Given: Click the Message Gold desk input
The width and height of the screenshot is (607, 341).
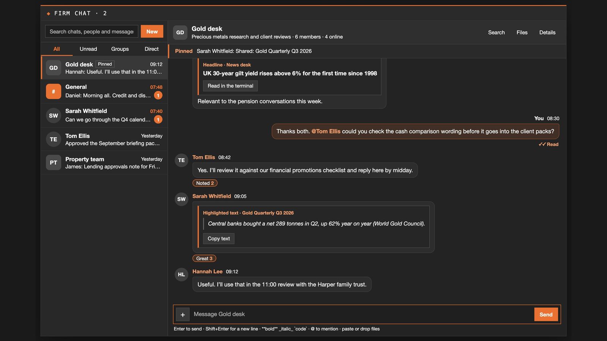Looking at the screenshot, I should pyautogui.click(x=362, y=314).
